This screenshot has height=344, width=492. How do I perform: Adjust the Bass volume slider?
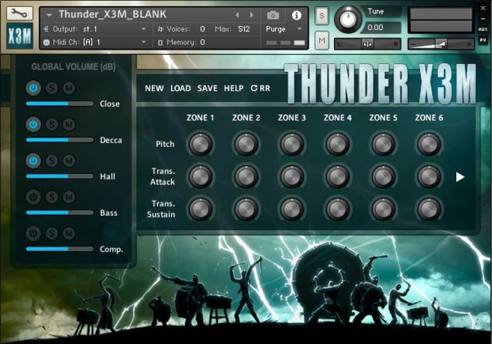click(60, 213)
